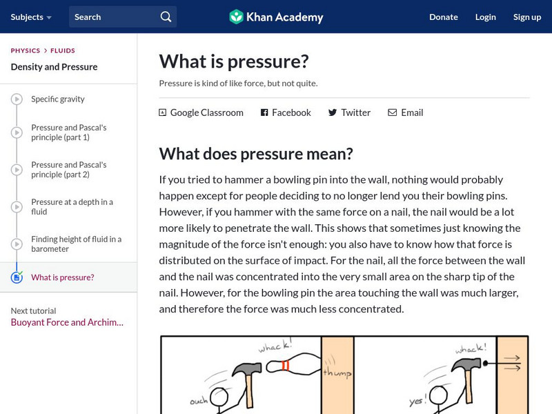552x414 pixels.
Task: Share article via the Facebook icon
Action: [263, 112]
